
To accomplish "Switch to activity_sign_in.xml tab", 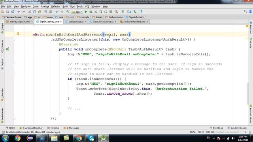I will [19, 22].
